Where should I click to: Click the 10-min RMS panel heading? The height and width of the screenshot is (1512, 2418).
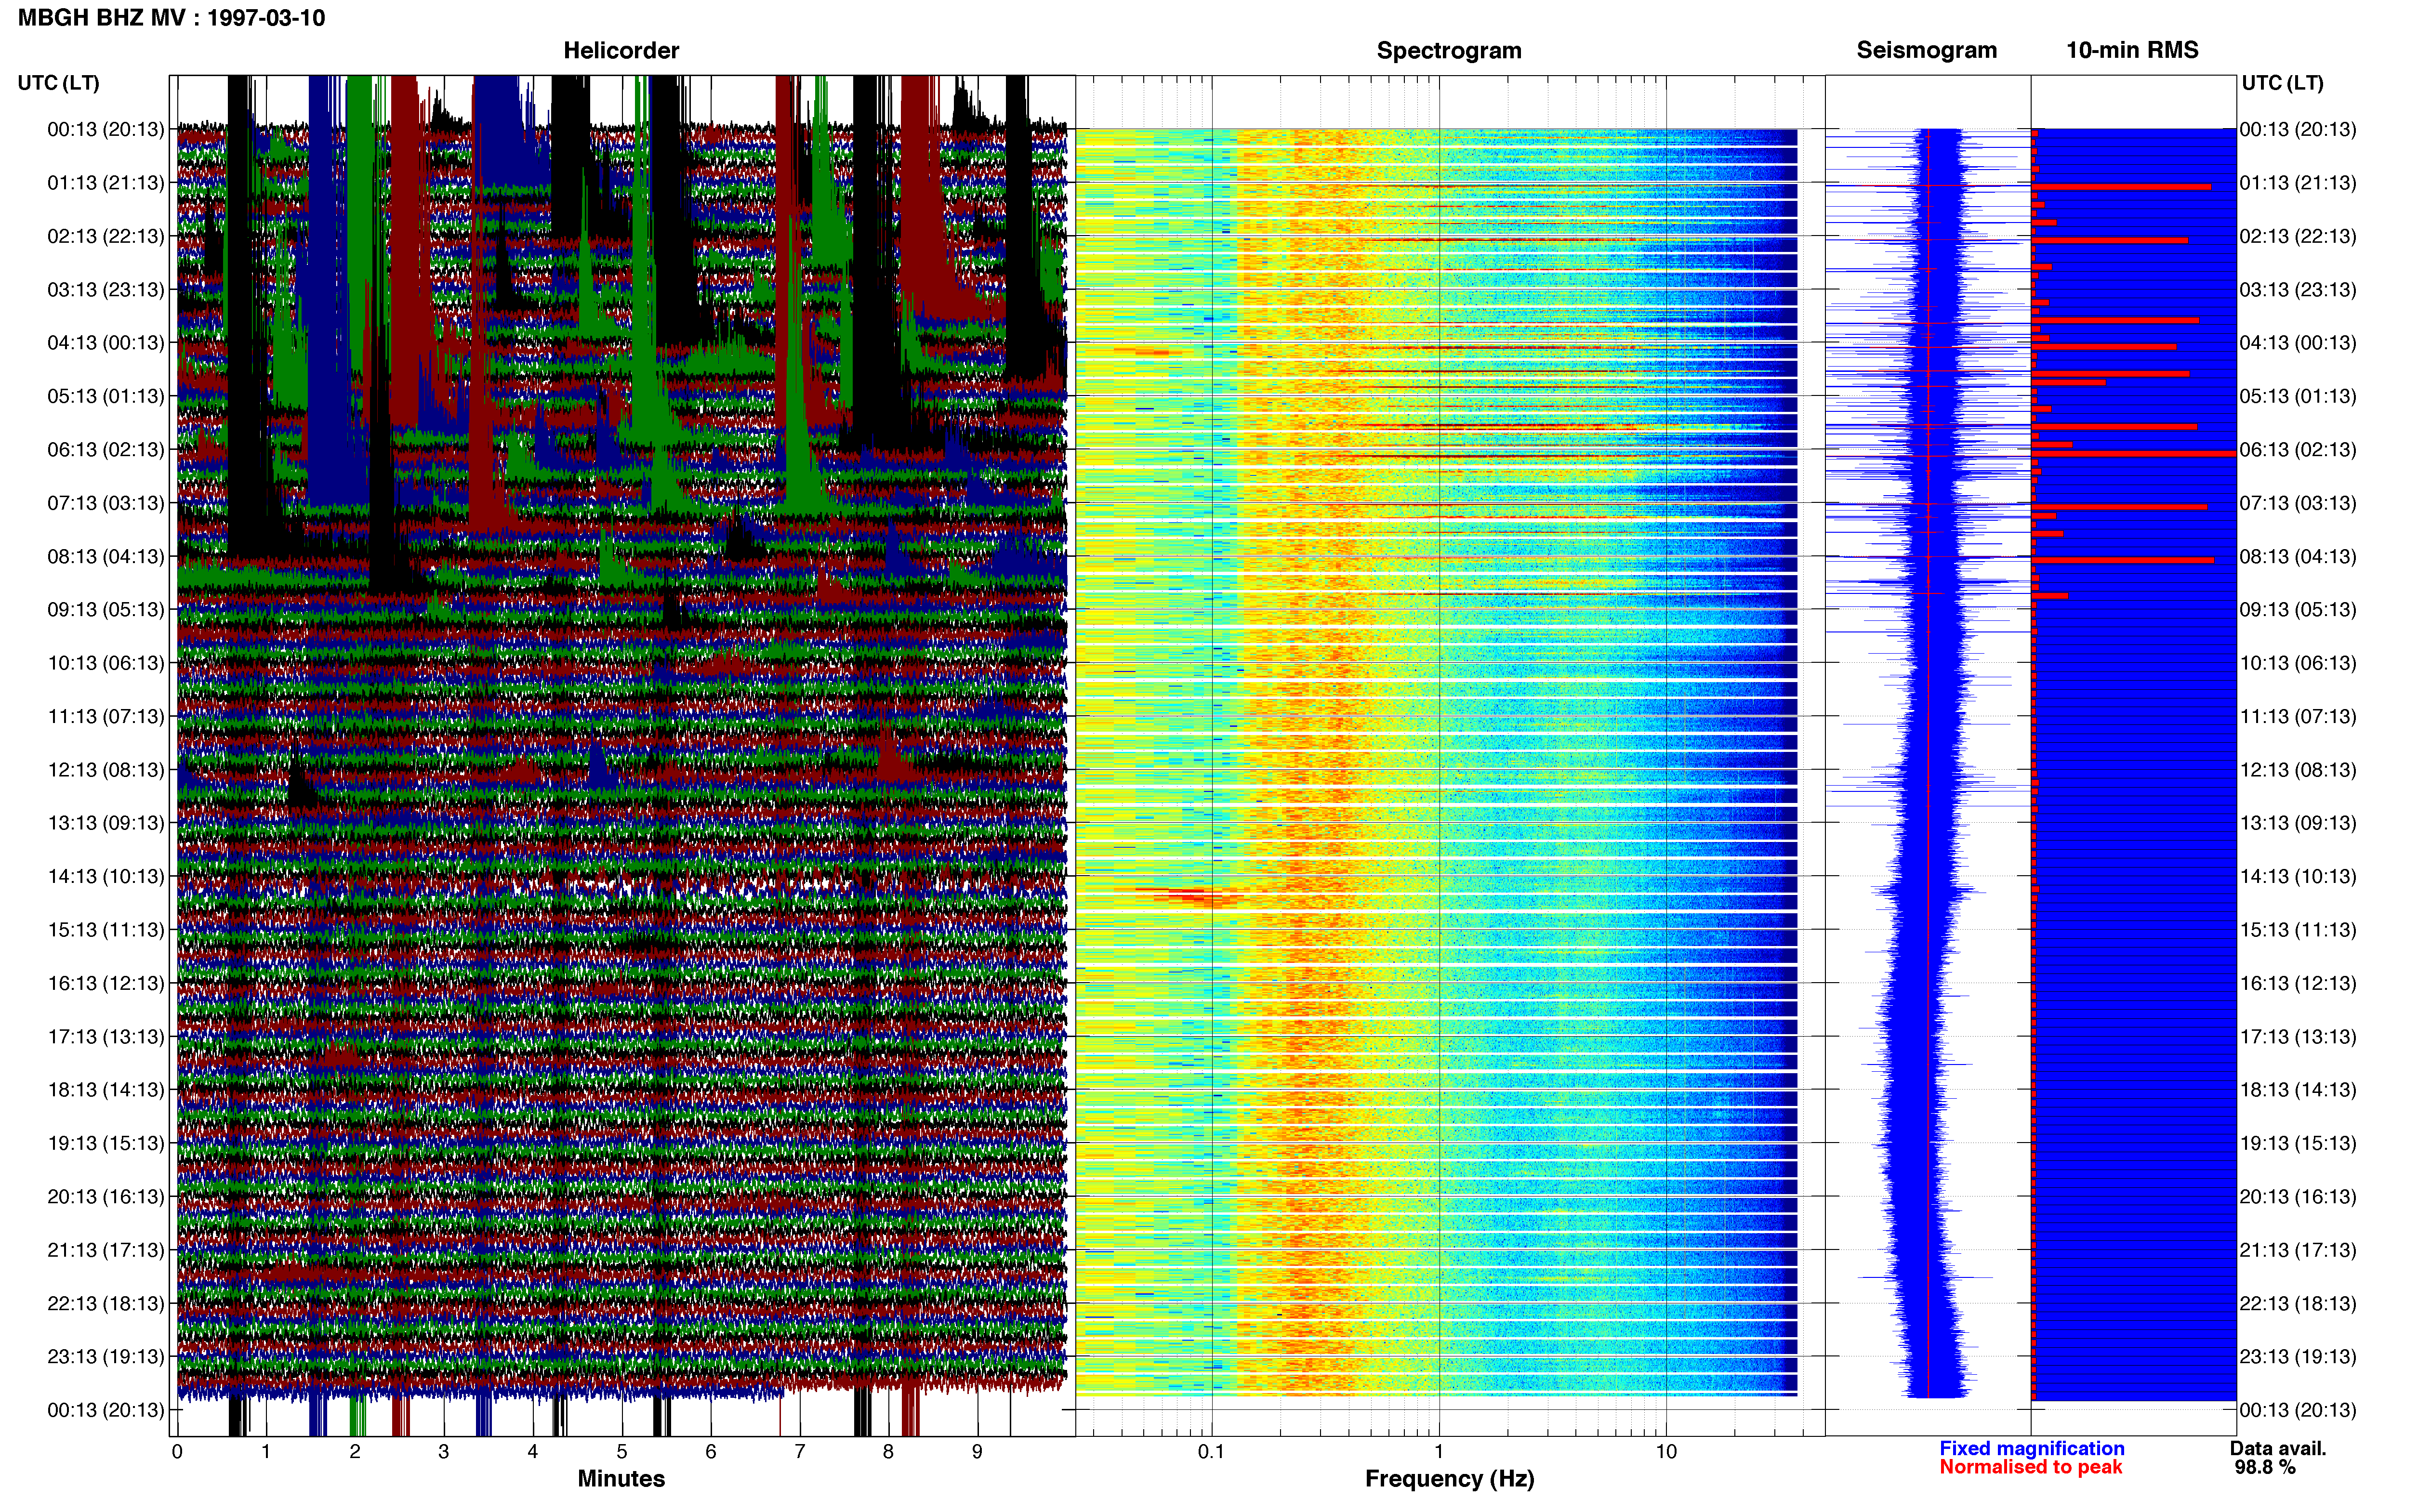2132,50
